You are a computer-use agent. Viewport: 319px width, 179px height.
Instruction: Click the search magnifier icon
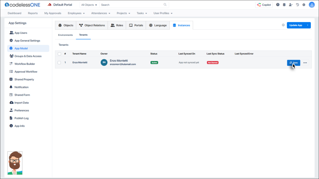click(165, 5)
